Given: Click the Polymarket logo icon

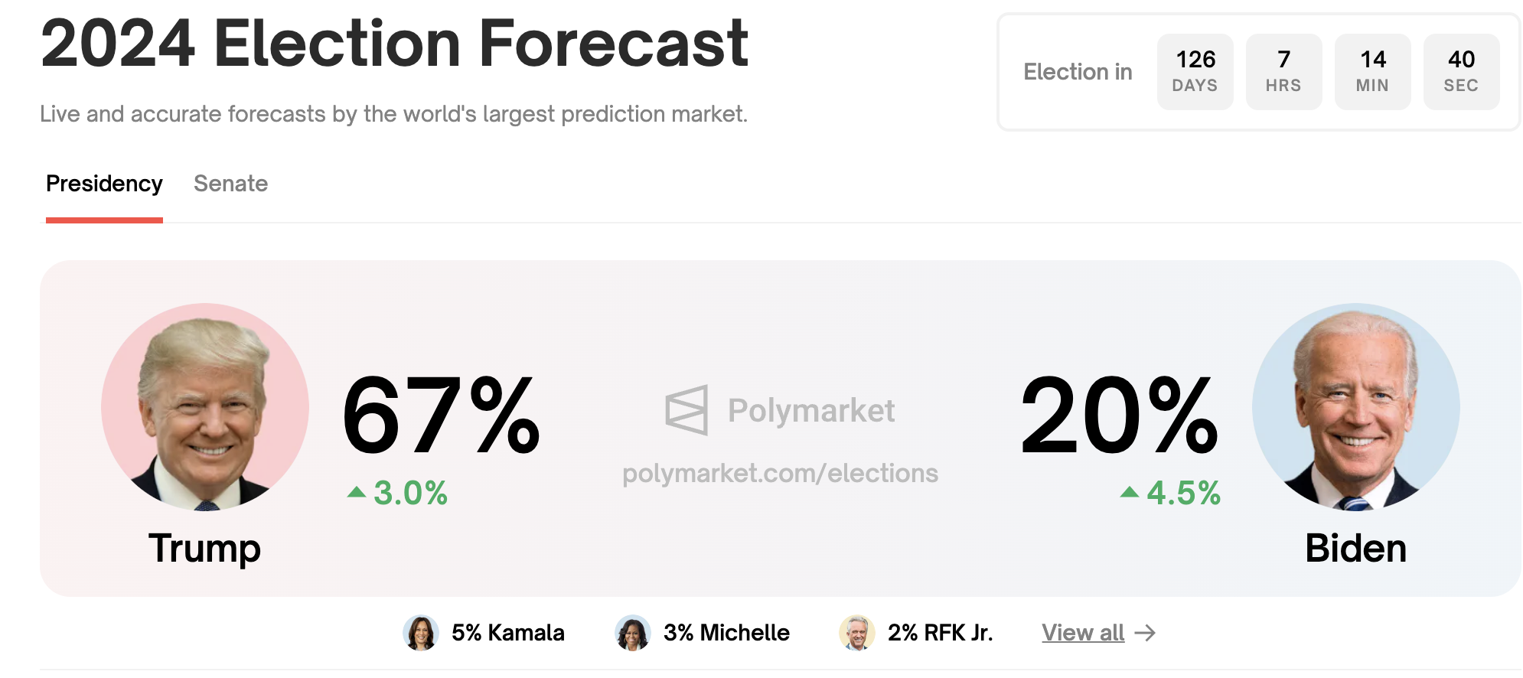Looking at the screenshot, I should (x=686, y=410).
